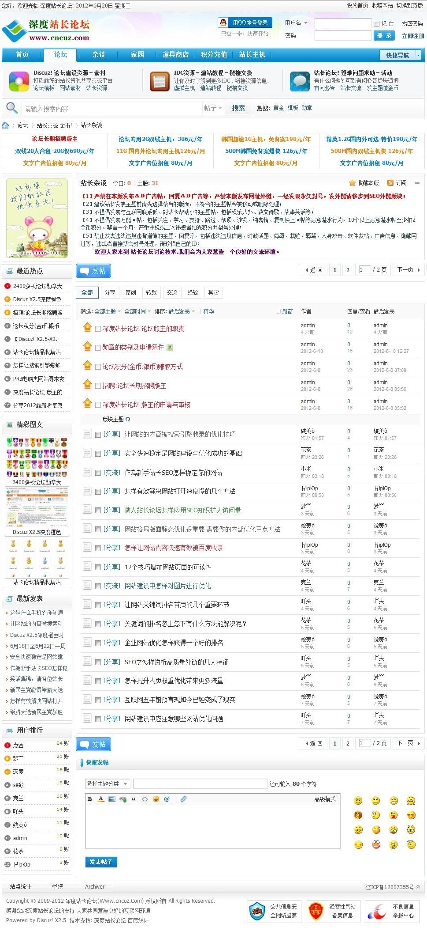This screenshot has width=427, height=931.
Task: Open font color picker in editor toolbar
Action: [x=101, y=799]
